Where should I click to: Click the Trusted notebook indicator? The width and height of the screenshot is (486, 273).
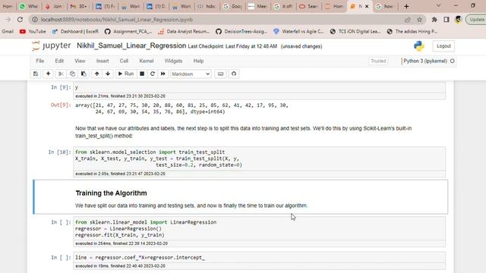click(x=378, y=61)
